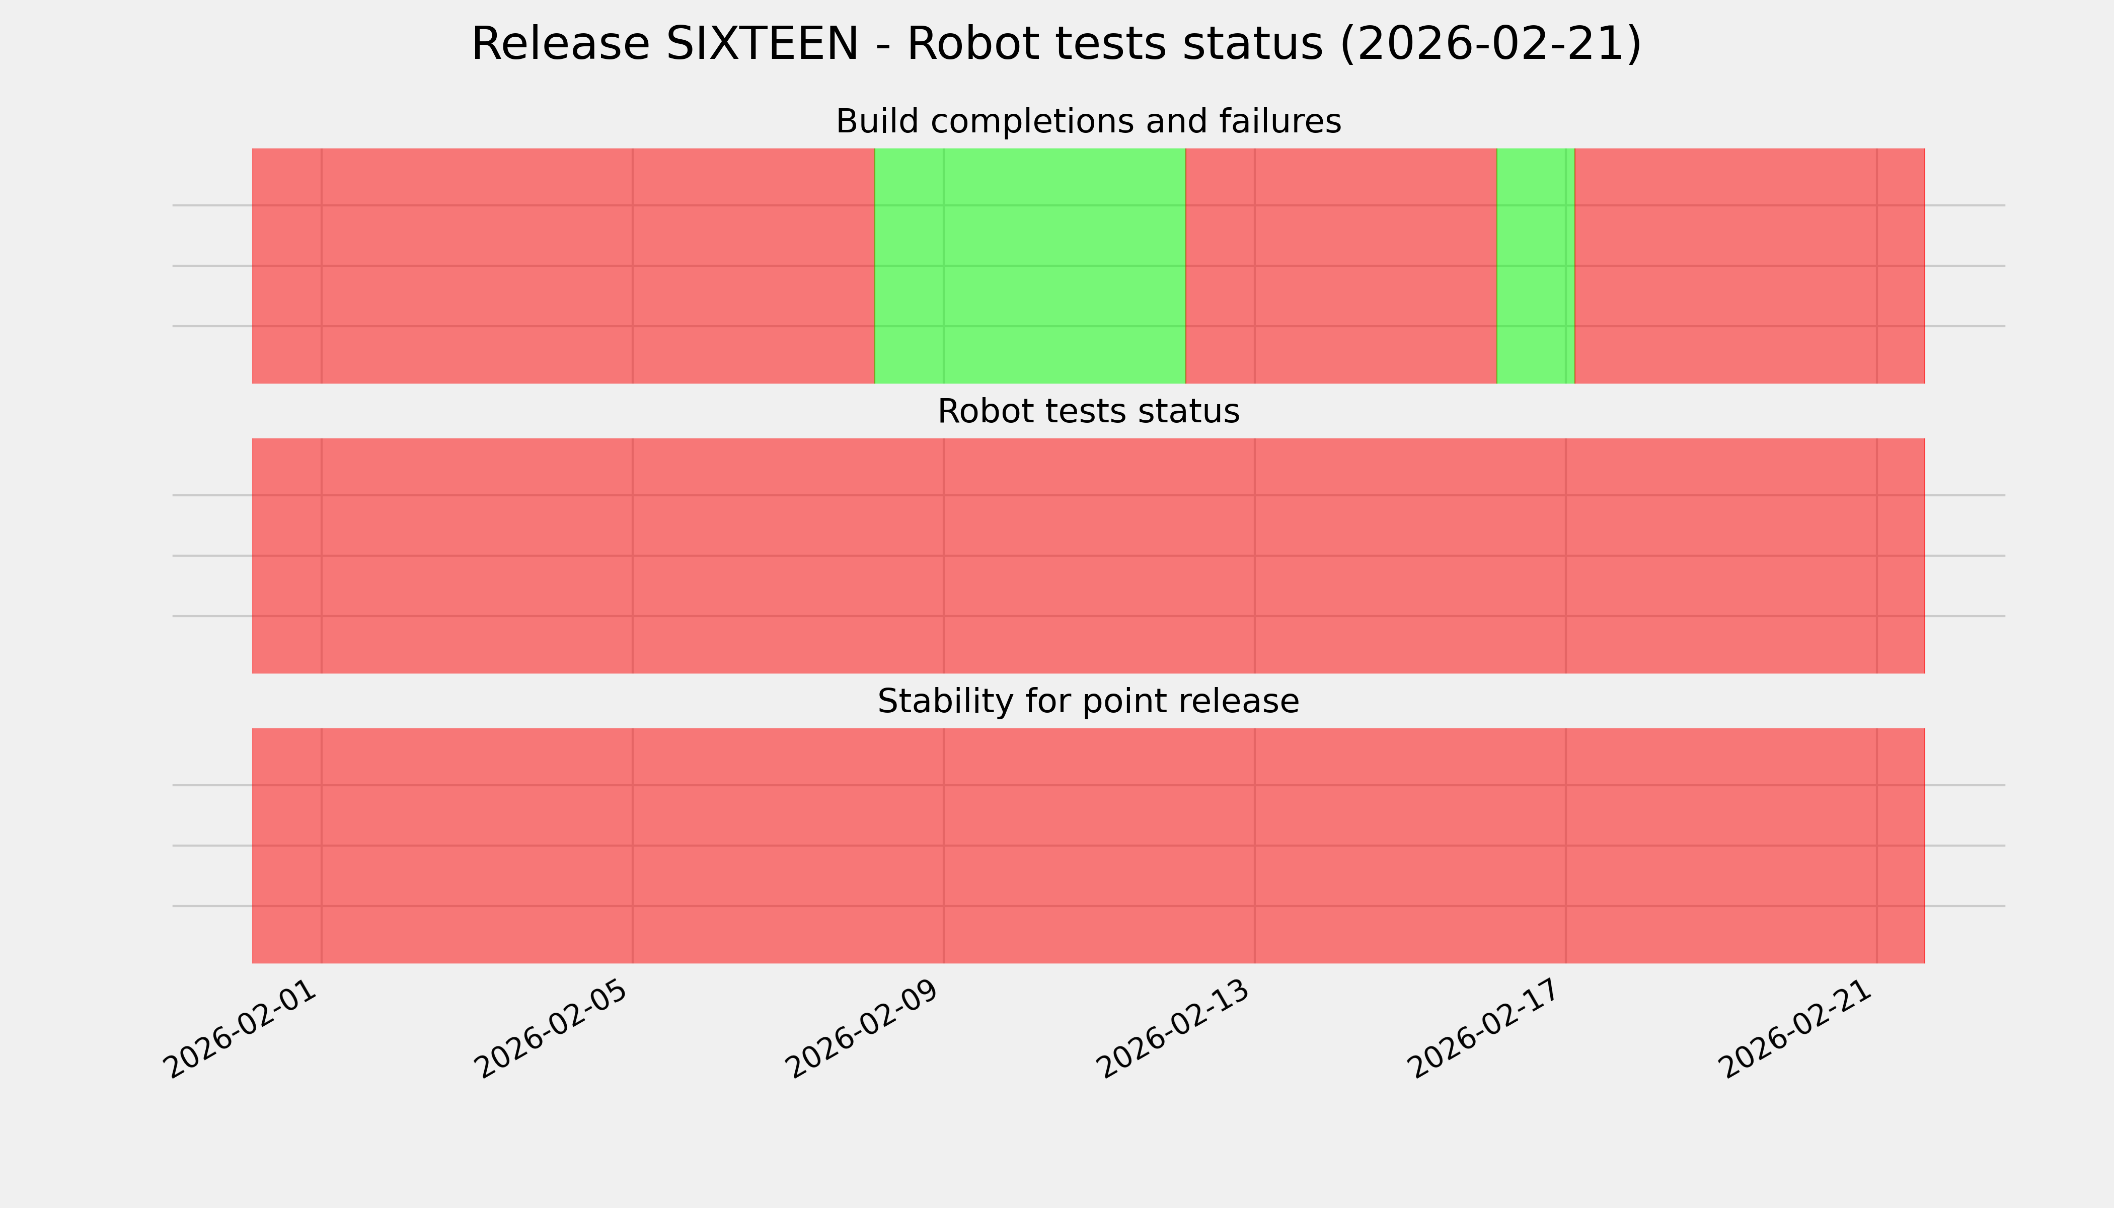Viewport: 2114px width, 1208px height.
Task: Click the "(2026-02-21)" date in the main title
Action: (1490, 45)
